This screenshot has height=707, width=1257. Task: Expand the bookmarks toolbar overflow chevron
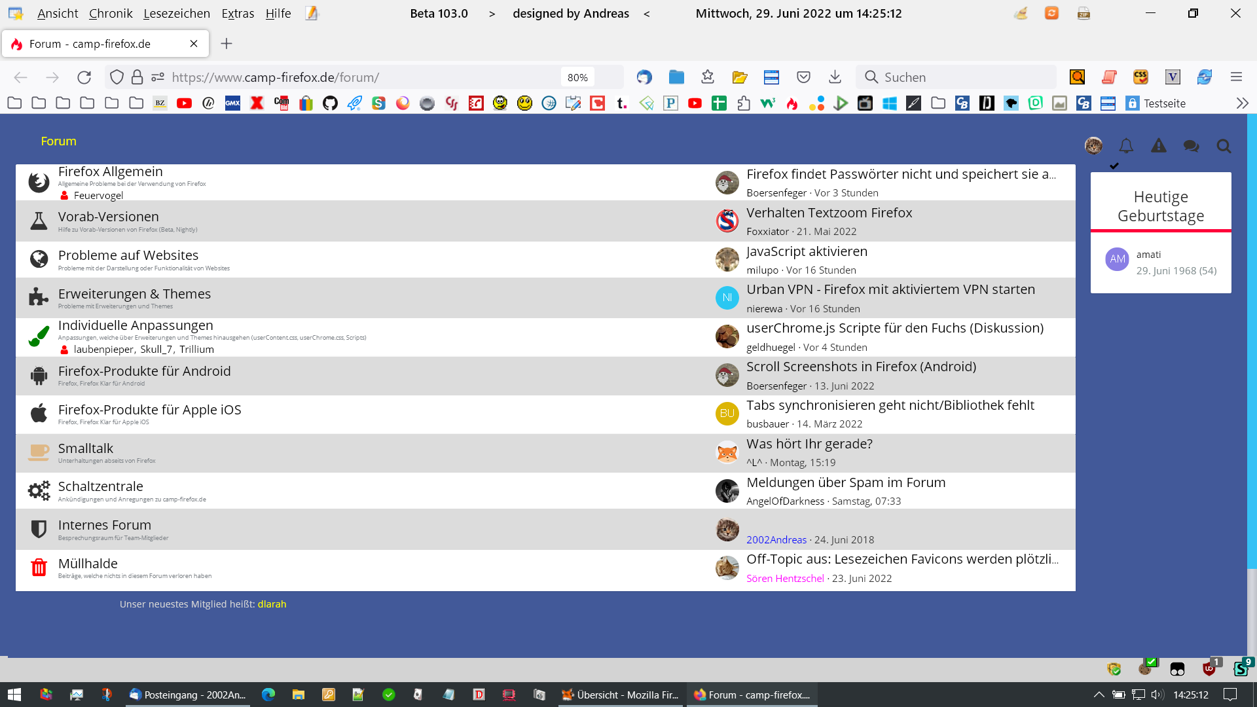(x=1242, y=103)
